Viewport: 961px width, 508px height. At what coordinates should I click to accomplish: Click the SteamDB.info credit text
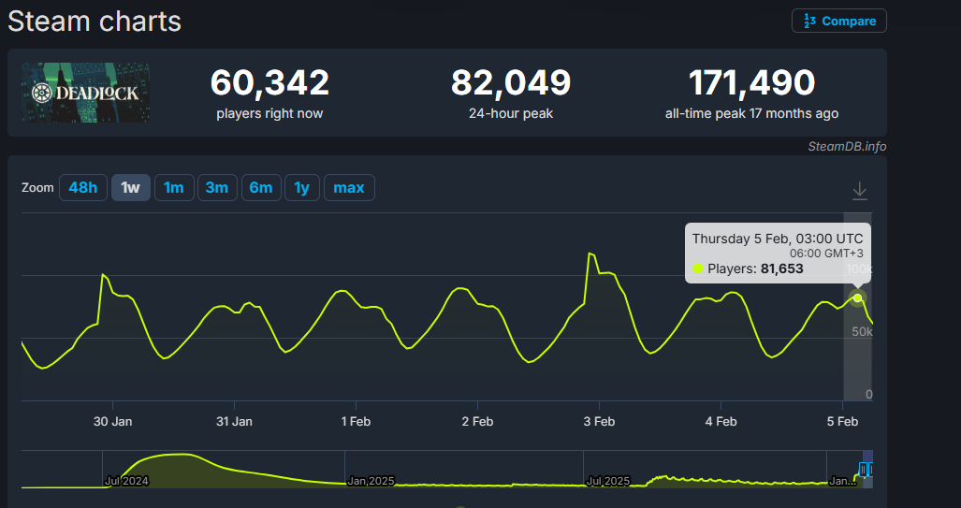click(847, 147)
